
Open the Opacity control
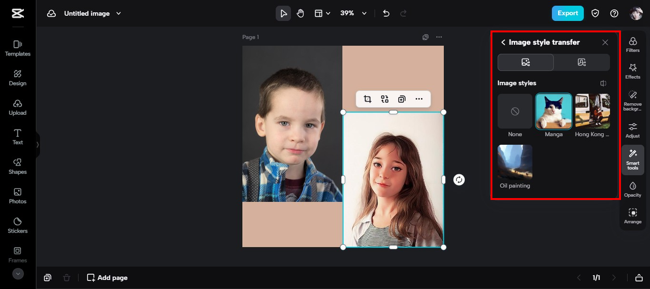[x=633, y=189]
